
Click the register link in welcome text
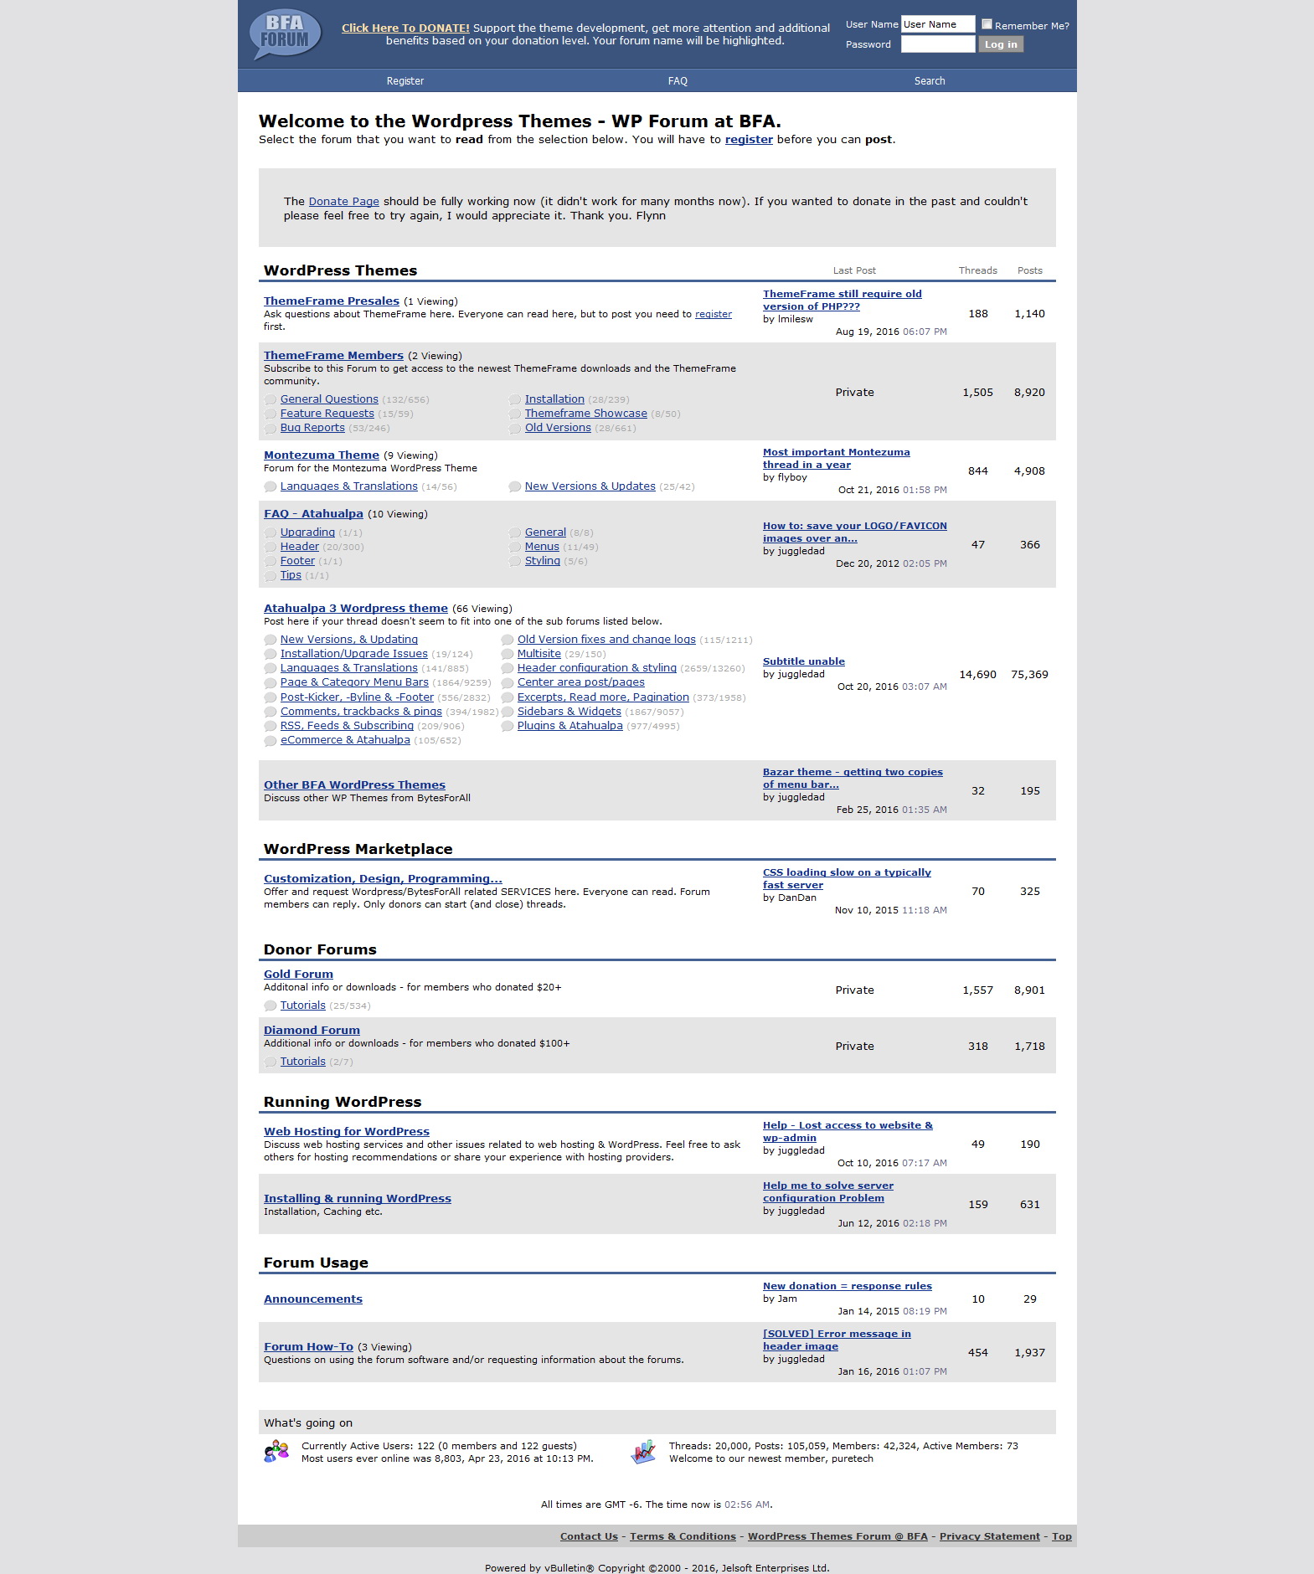[749, 139]
